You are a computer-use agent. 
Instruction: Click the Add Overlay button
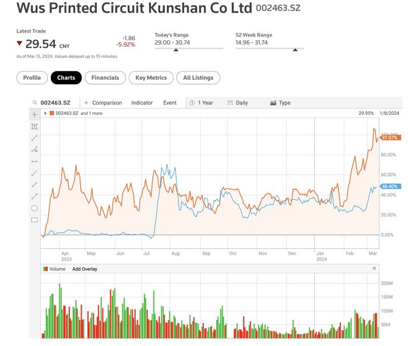84,269
